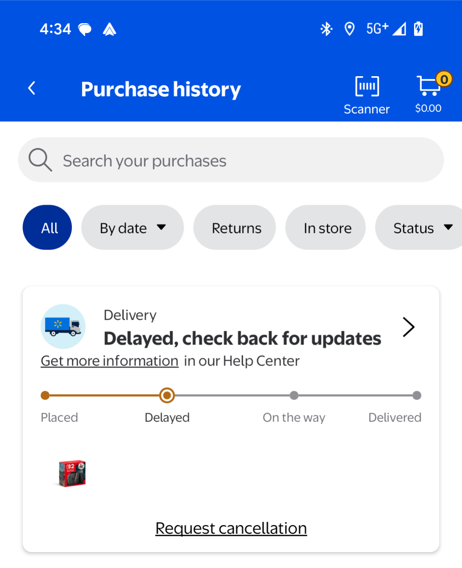The image size is (462, 568).
Task: Open the Get more information link
Action: pos(110,361)
